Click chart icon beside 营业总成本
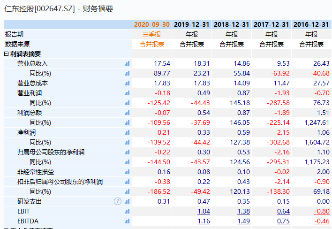This screenshot has height=229, width=332. point(127,83)
